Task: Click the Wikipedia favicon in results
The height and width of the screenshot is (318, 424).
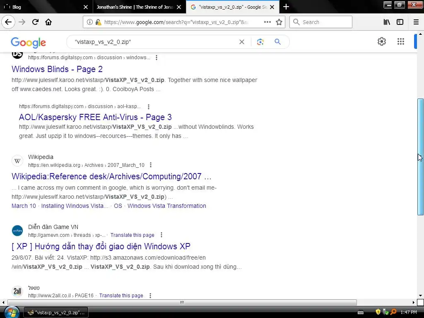Action: tap(17, 161)
